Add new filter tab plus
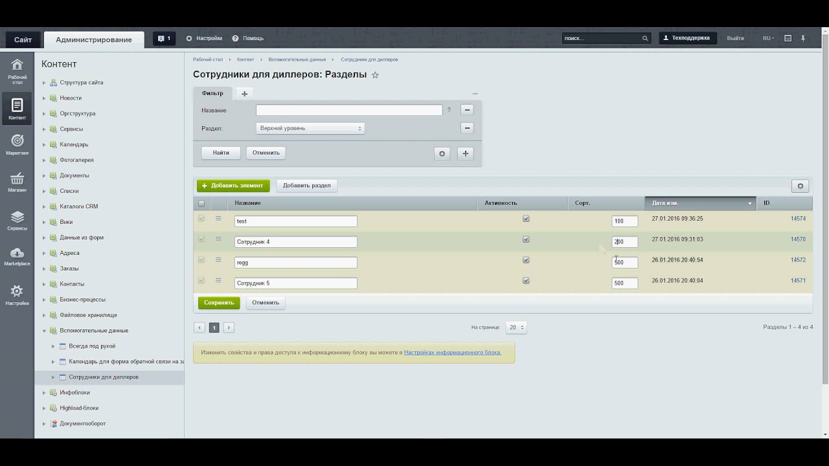The height and width of the screenshot is (466, 829). click(x=244, y=94)
